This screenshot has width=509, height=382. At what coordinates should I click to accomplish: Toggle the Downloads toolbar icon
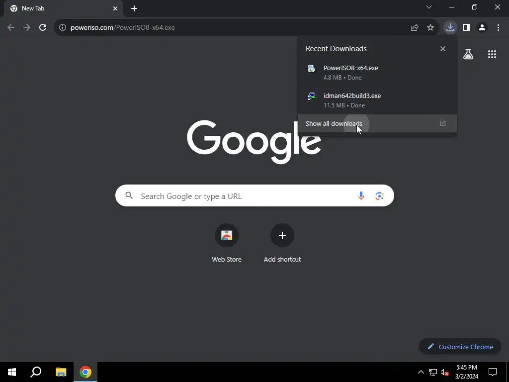(x=450, y=28)
